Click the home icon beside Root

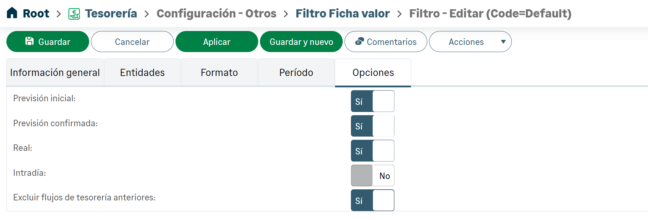click(12, 13)
